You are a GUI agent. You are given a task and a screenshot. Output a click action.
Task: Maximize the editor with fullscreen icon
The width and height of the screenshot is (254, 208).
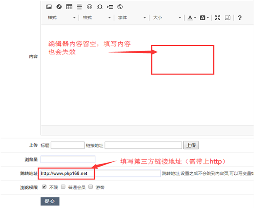pyautogui.click(x=218, y=18)
